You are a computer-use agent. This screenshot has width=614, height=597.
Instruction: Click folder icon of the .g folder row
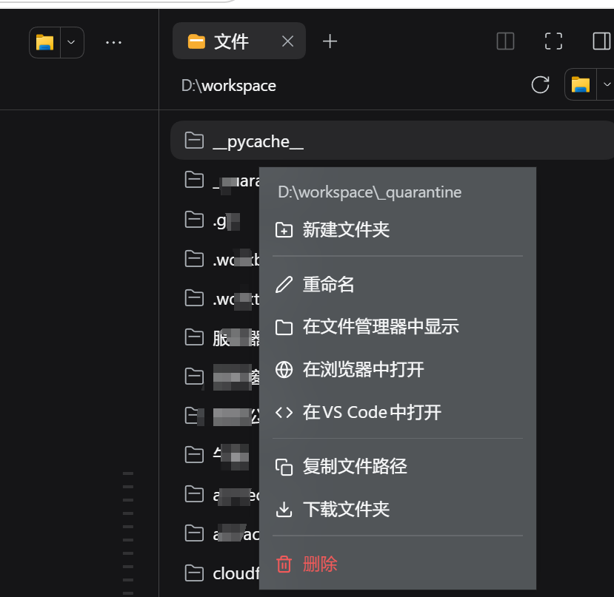coord(194,220)
